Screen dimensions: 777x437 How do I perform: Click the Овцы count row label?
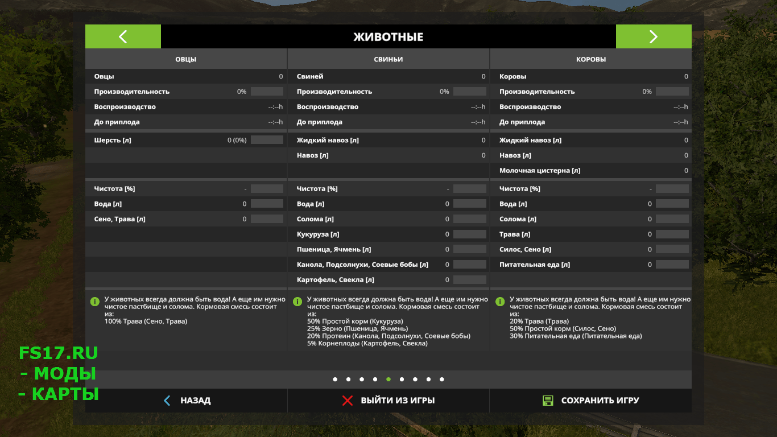[x=104, y=76]
